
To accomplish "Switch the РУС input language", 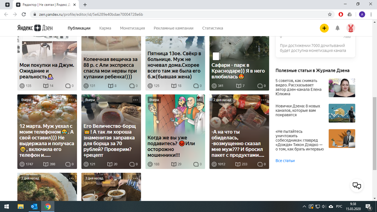I will [339, 206].
